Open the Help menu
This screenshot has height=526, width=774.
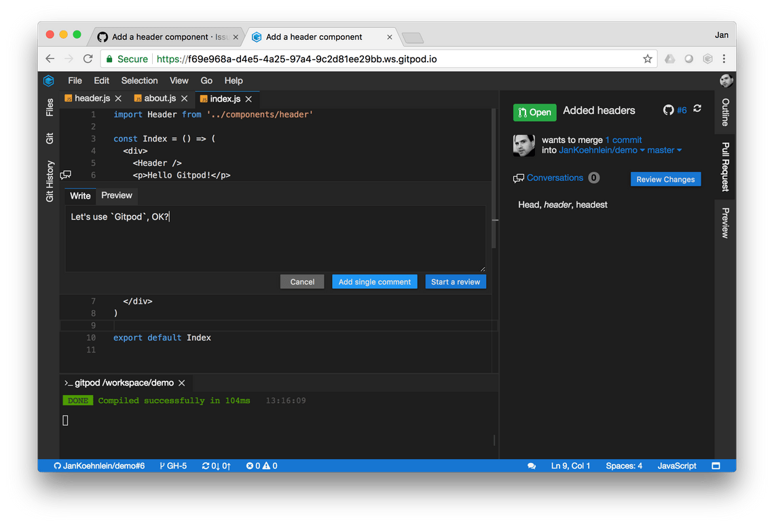tap(234, 81)
